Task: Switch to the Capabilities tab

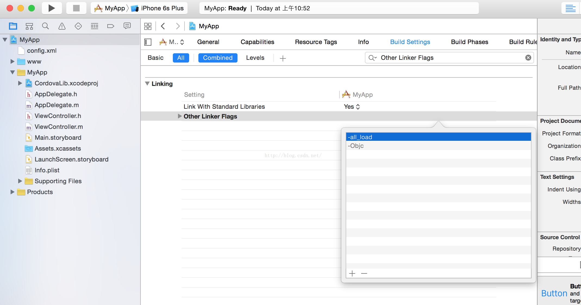Action: click(257, 42)
